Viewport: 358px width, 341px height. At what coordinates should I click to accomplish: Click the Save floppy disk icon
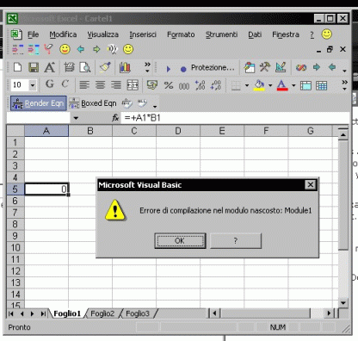click(34, 67)
